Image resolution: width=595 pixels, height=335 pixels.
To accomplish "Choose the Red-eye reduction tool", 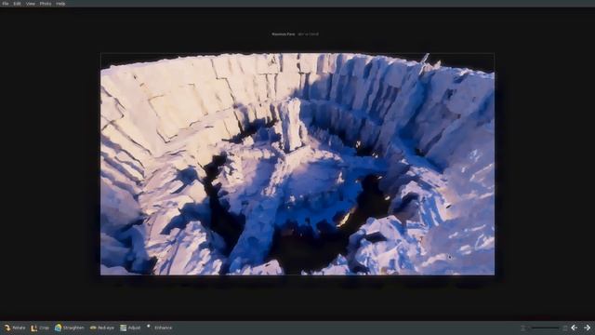I will click(x=102, y=328).
